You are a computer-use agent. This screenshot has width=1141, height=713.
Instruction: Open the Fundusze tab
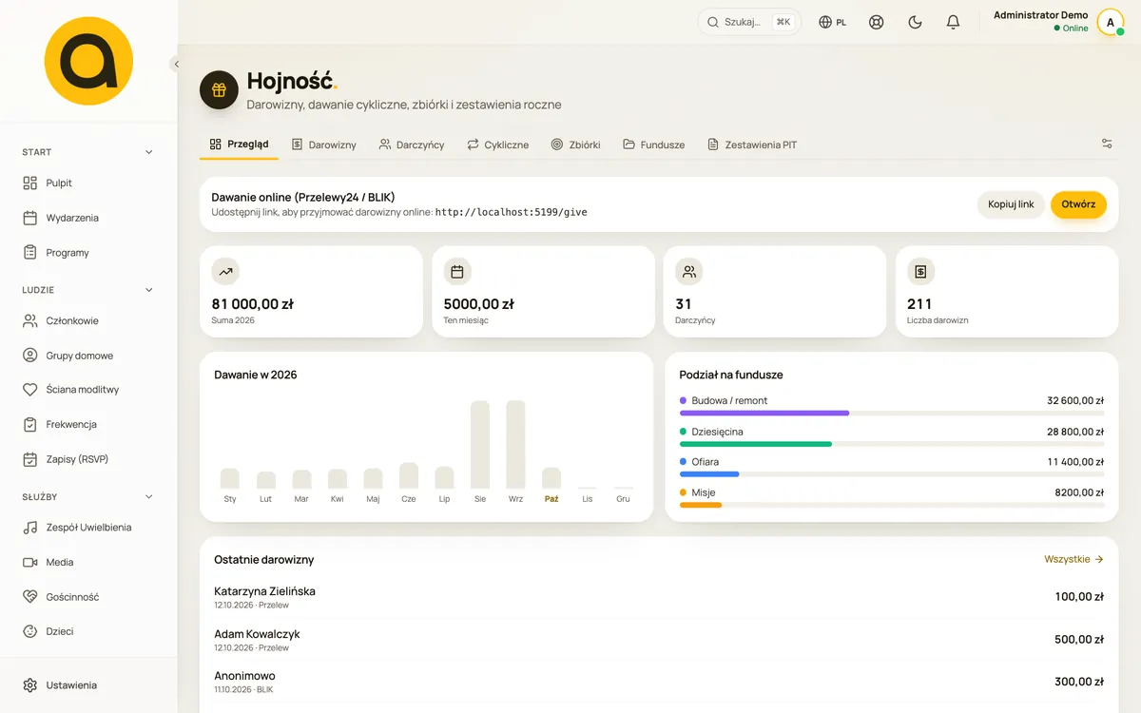pos(654,145)
